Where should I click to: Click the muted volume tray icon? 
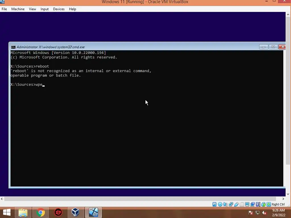[x=264, y=213]
